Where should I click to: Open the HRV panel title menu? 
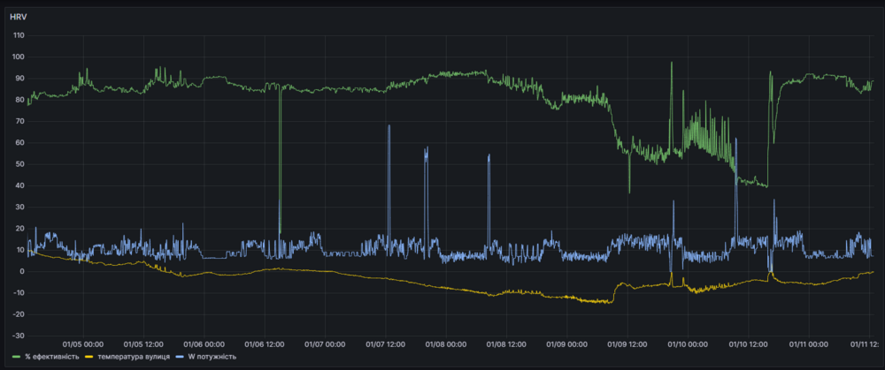point(19,16)
